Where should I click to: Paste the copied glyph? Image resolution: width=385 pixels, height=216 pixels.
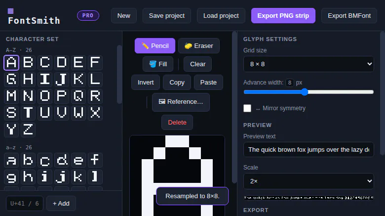[208, 83]
